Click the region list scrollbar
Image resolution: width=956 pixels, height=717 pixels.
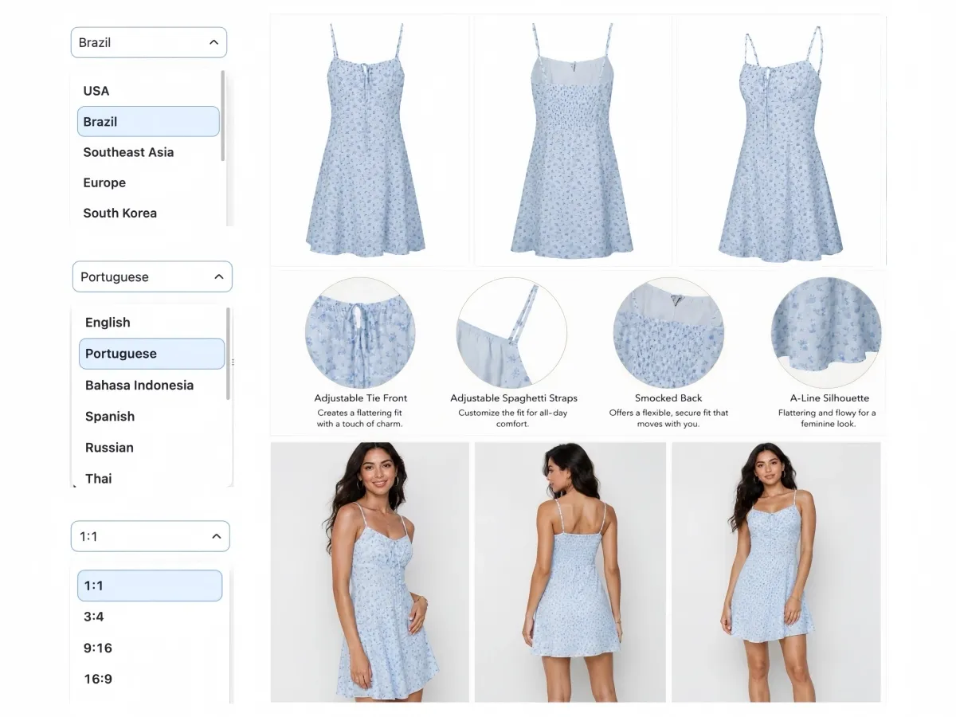(223, 116)
